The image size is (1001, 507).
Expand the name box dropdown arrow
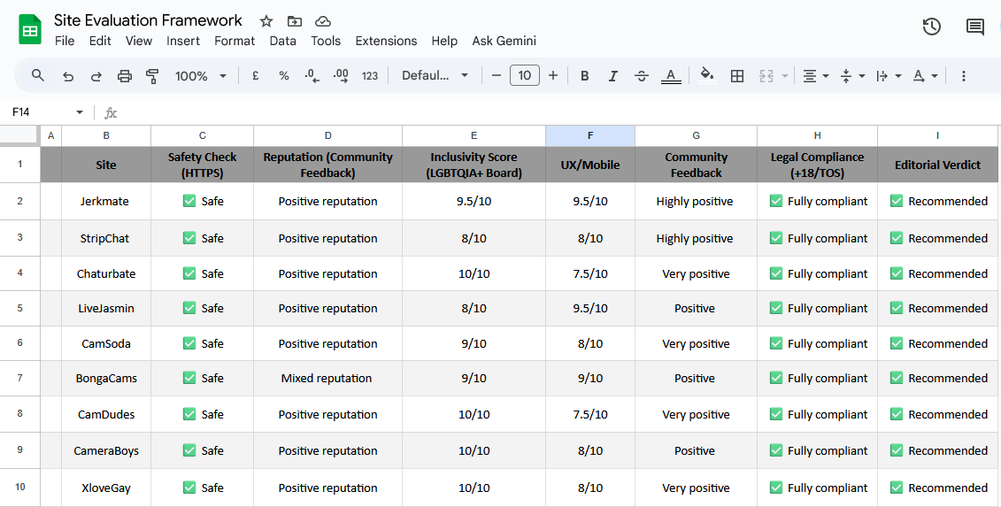pyautogui.click(x=80, y=112)
